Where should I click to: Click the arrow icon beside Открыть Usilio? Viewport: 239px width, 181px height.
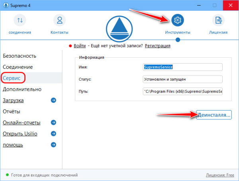(53, 134)
